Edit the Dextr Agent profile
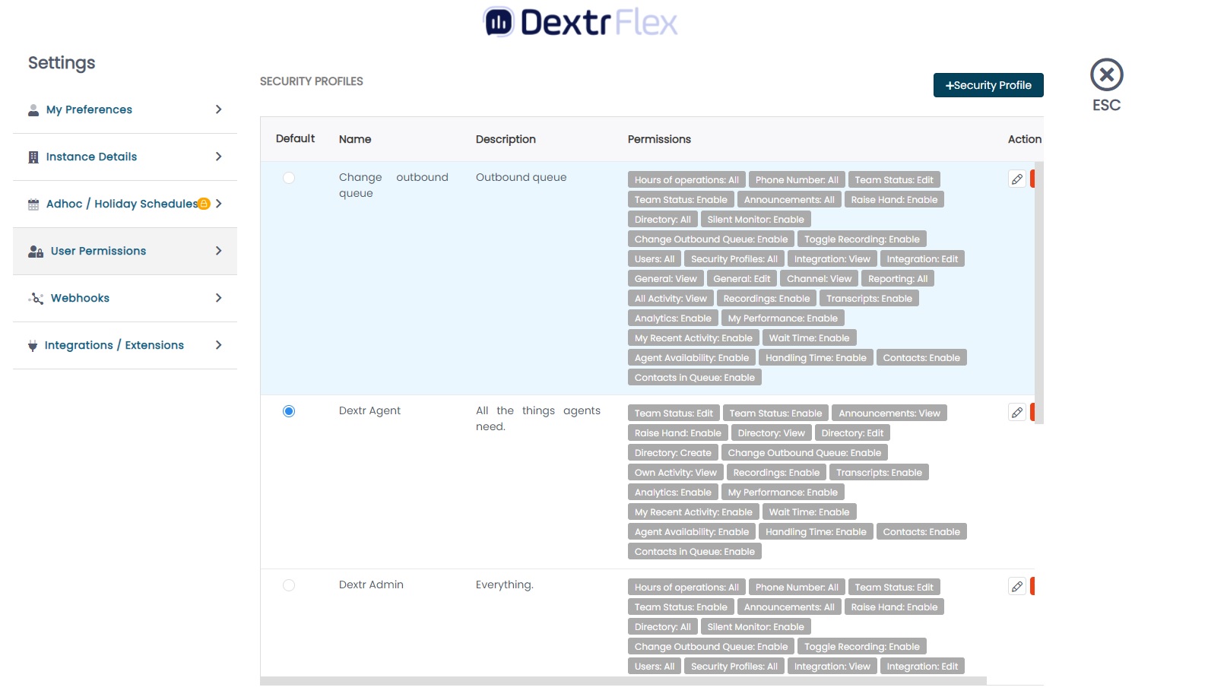This screenshot has width=1208, height=700. 1017,413
